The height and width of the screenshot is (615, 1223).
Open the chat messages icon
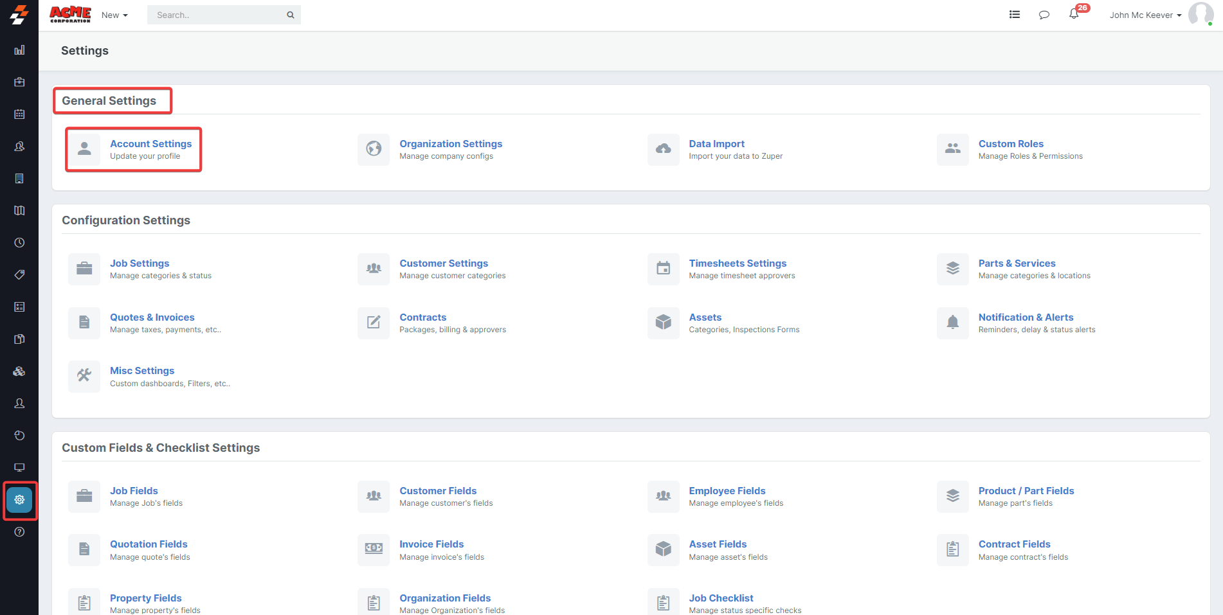(1044, 15)
